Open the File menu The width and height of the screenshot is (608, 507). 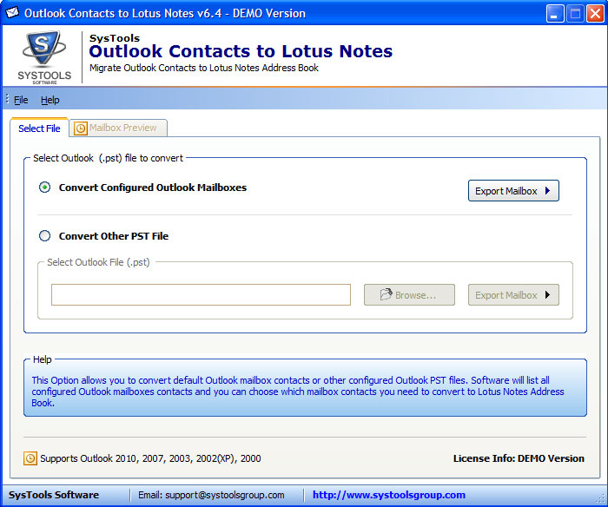pos(21,100)
